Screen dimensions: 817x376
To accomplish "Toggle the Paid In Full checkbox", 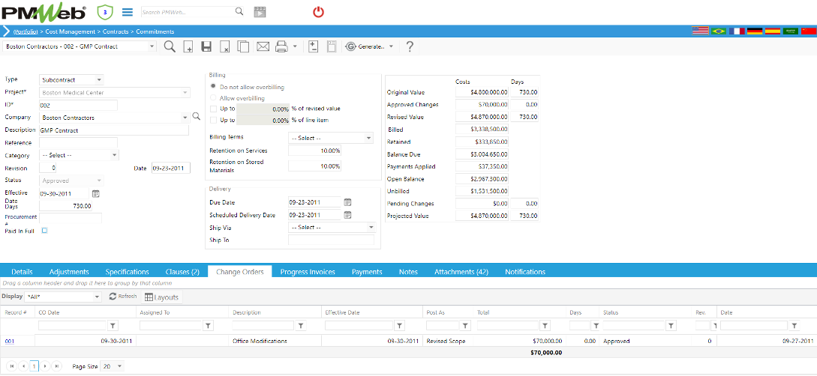I will point(44,231).
